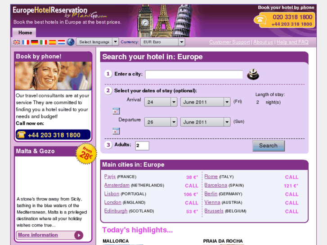This screenshot has height=245, width=327.
Task: Click the Malta & Gozo panel heading
Action: 35,151
